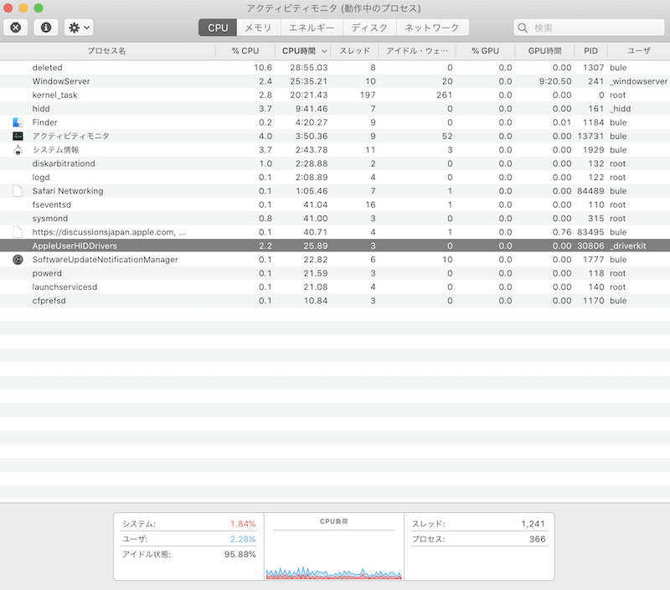Click the SoftwareUpdateNotificationManager icon

click(x=18, y=260)
